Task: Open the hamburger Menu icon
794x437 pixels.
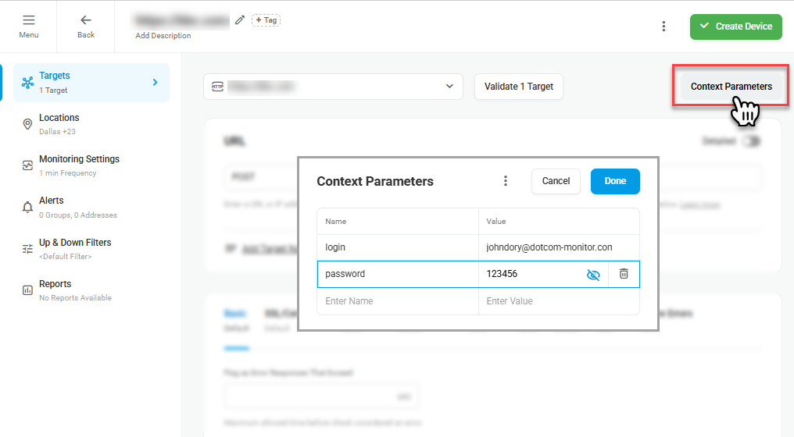Action: 28,20
